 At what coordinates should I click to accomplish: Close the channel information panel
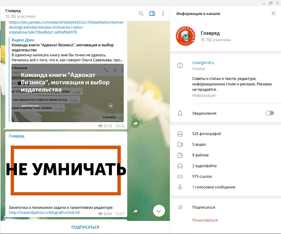click(273, 14)
